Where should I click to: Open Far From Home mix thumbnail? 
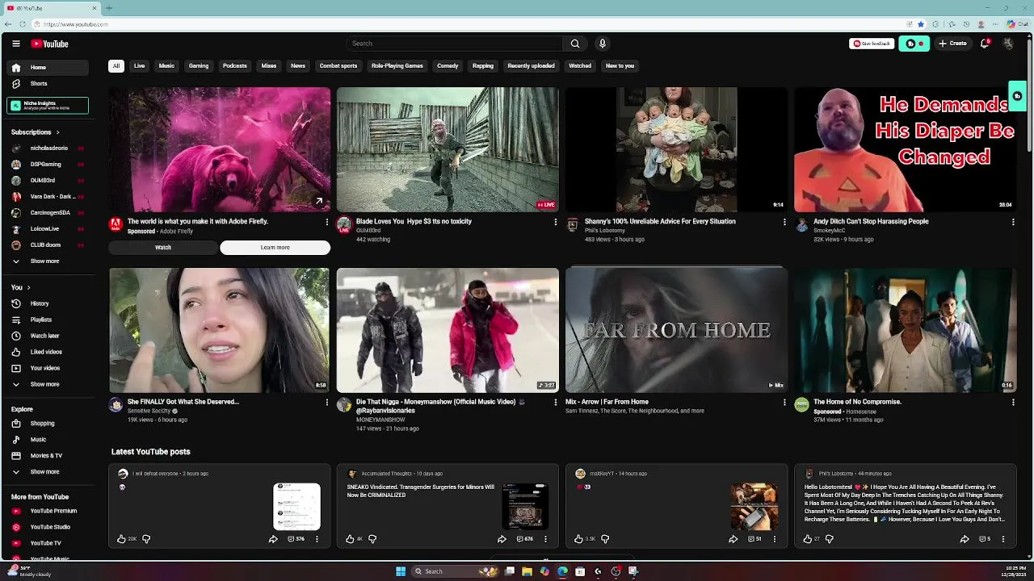(x=676, y=330)
